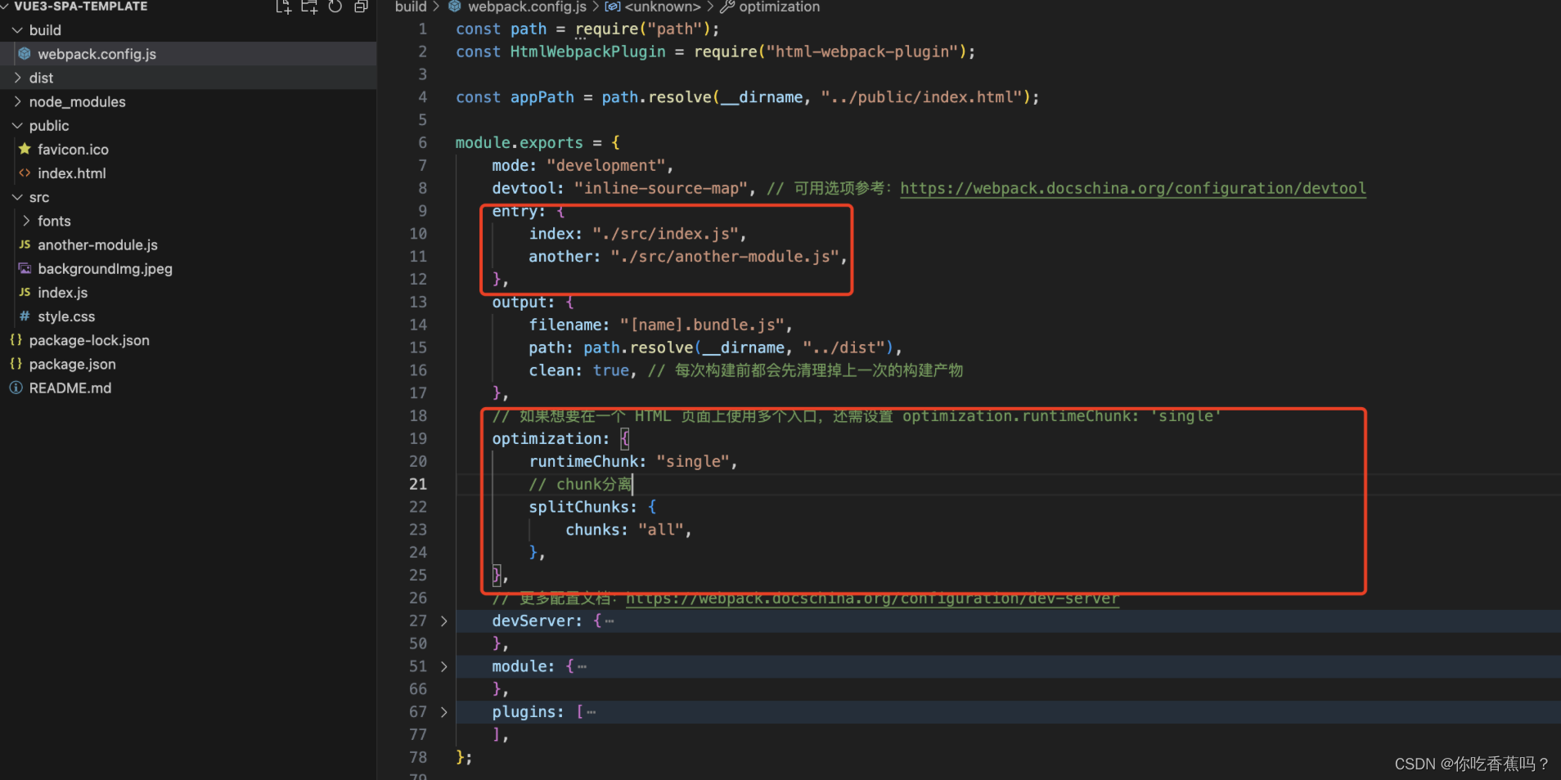Select webpack.config.js in the breadcrumb
This screenshot has height=780, width=1561.
[x=527, y=7]
